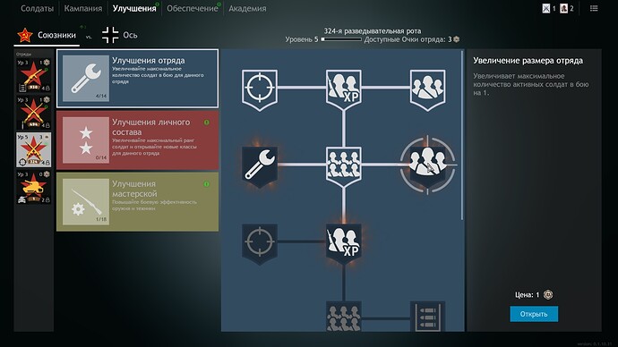The height and width of the screenshot is (347, 618).
Task: Switch to the Ось faction
Action: tap(119, 35)
